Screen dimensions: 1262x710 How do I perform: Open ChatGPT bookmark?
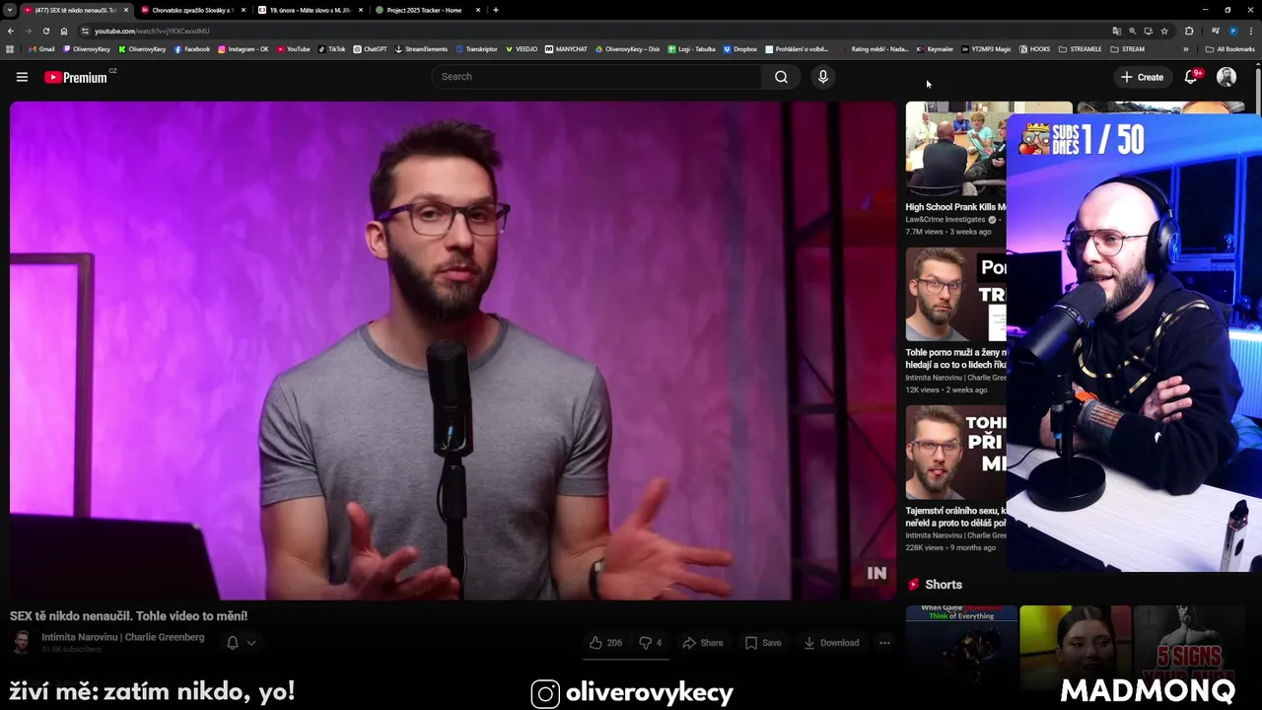tap(371, 48)
